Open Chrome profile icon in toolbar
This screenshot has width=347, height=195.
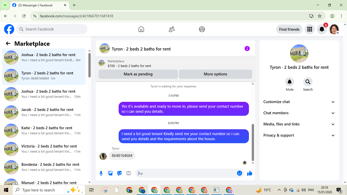coord(332,16)
